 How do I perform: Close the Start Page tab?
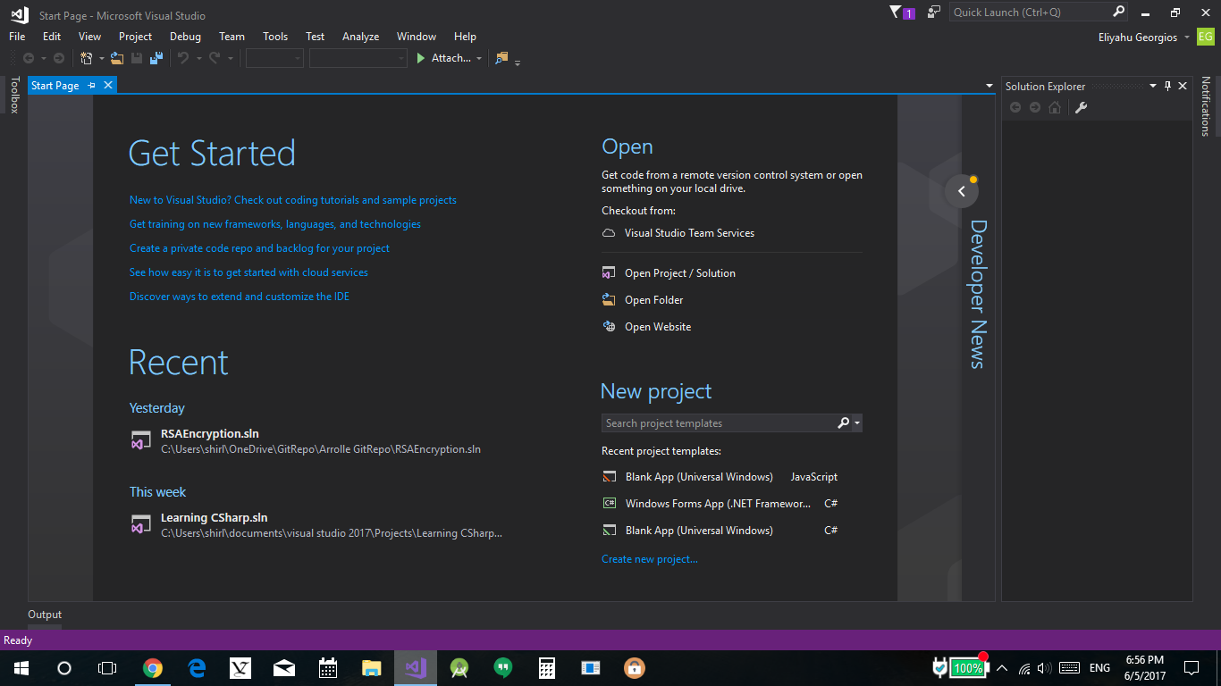click(108, 85)
